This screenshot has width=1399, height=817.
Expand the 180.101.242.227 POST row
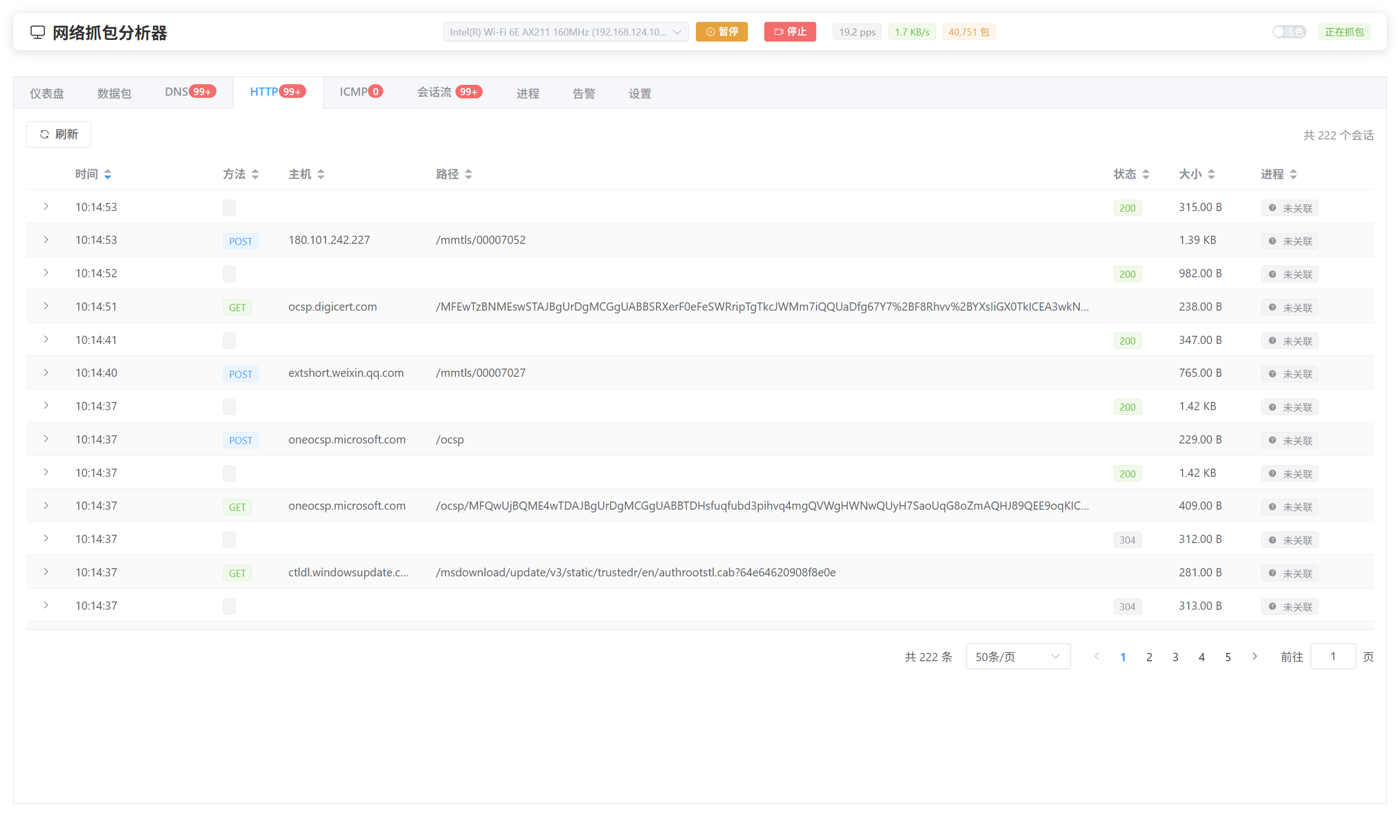[x=46, y=240]
